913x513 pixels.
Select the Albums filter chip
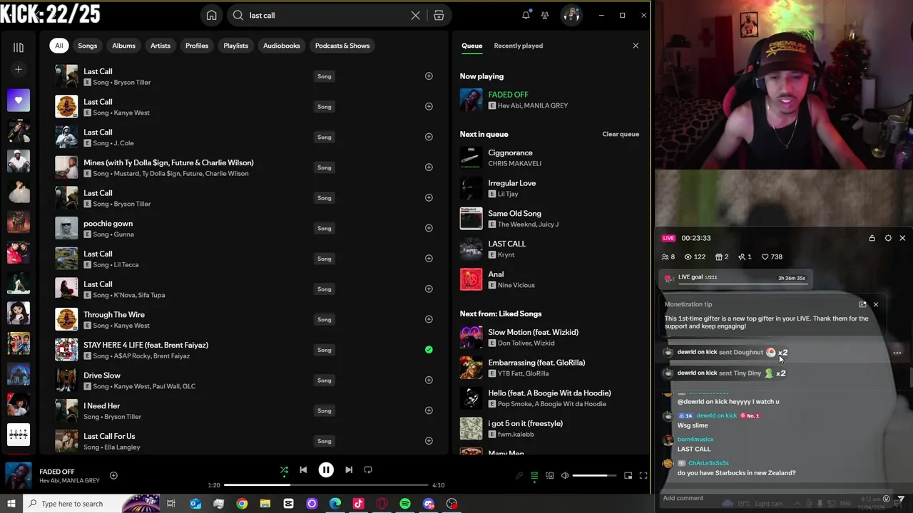123,46
